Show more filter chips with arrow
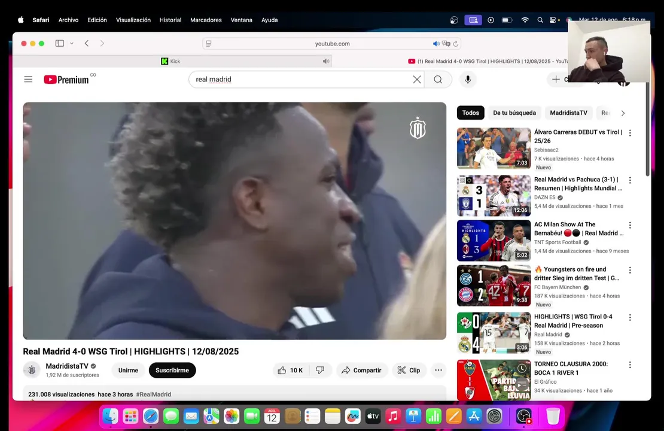This screenshot has width=664, height=431. coord(623,113)
